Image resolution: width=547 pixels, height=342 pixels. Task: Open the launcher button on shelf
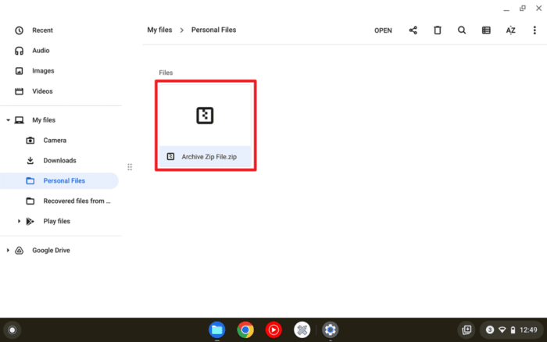(13, 330)
